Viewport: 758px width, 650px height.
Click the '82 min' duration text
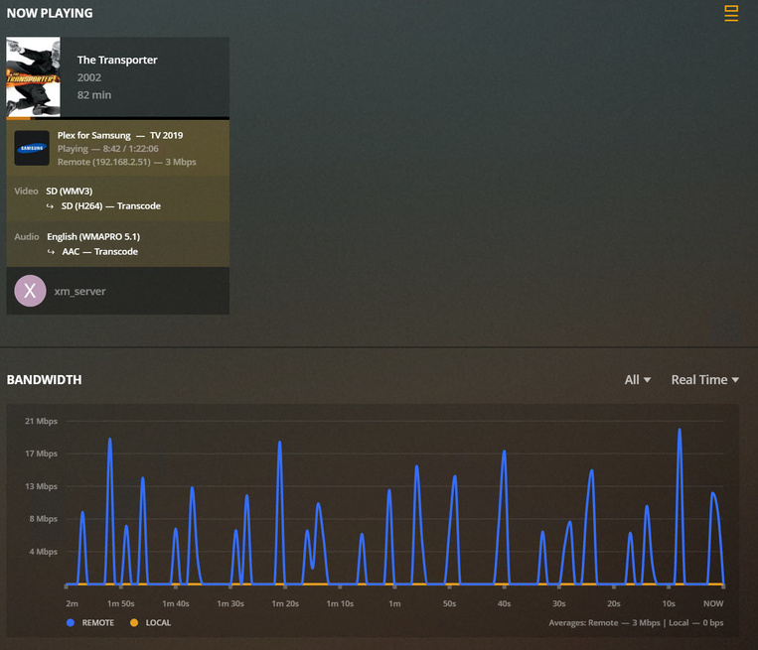click(94, 95)
